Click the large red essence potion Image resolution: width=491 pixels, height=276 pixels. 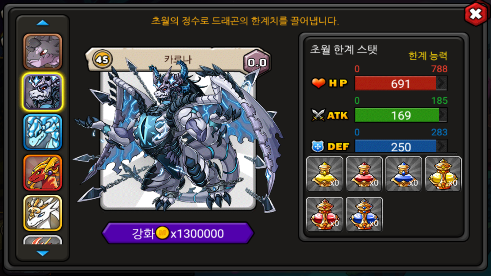[x=325, y=214]
